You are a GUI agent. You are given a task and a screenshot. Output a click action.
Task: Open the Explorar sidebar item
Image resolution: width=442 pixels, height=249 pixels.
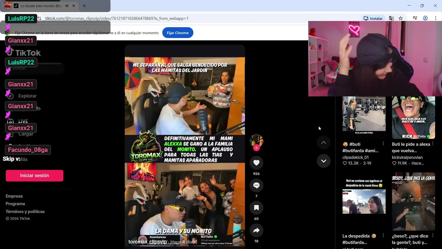pos(27,96)
